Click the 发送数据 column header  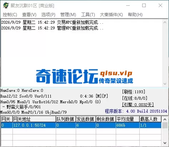click(86, 119)
